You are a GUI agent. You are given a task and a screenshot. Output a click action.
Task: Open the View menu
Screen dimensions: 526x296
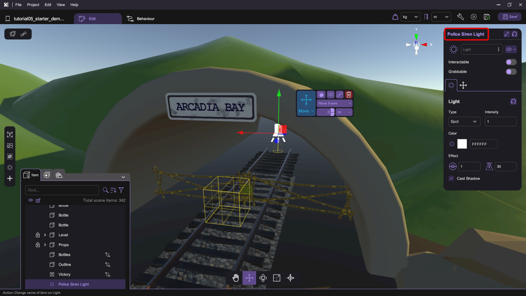61,5
